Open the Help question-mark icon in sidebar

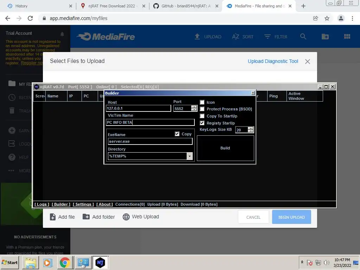[x=12, y=157]
